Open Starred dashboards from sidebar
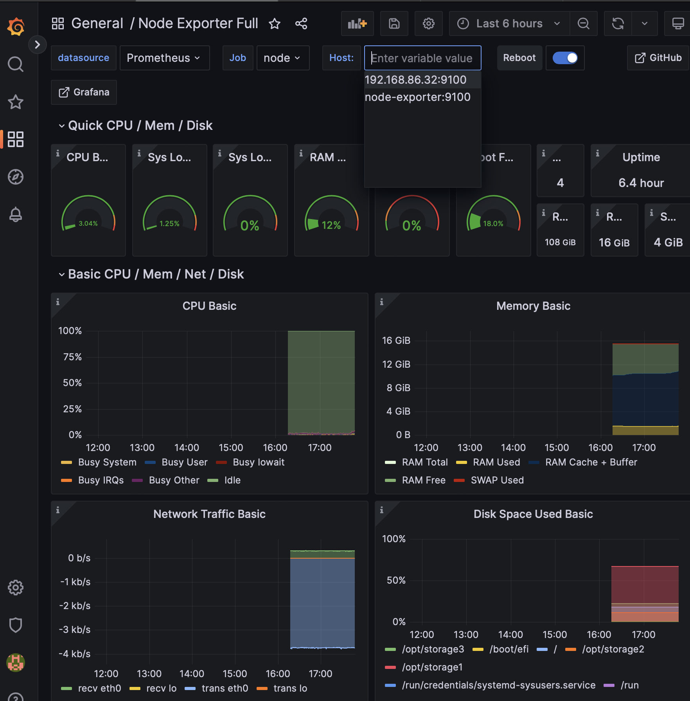This screenshot has height=701, width=690. pos(16,102)
